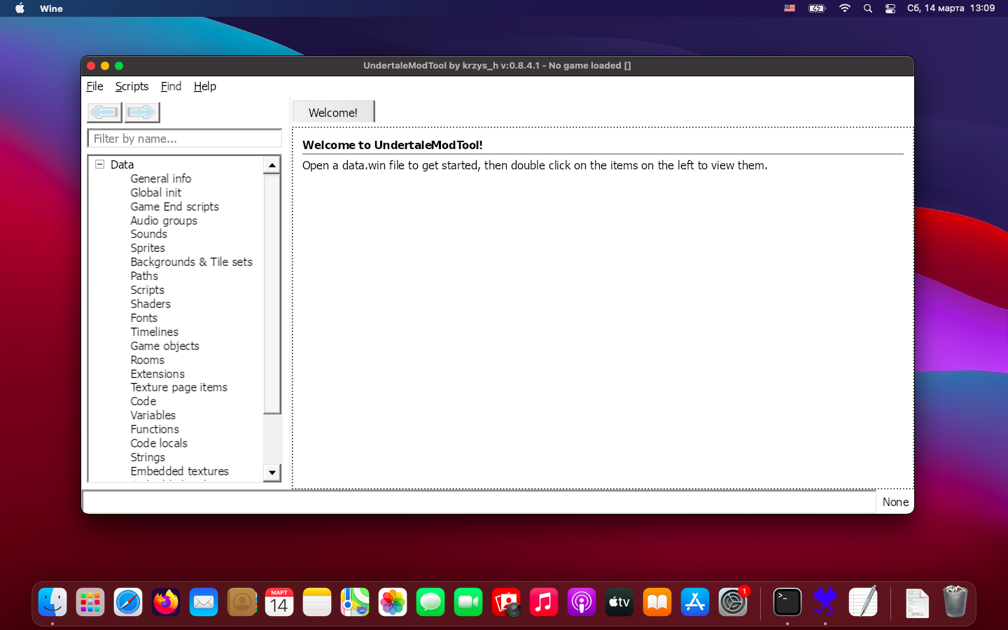1008x630 pixels.
Task: Select Game End scripts item
Action: pyautogui.click(x=174, y=206)
